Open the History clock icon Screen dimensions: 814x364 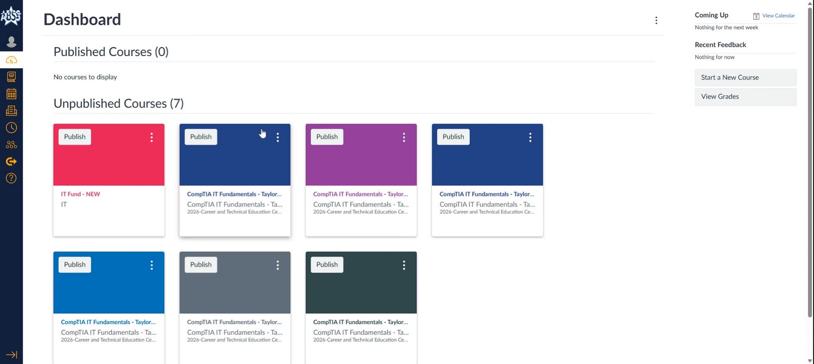pos(11,128)
